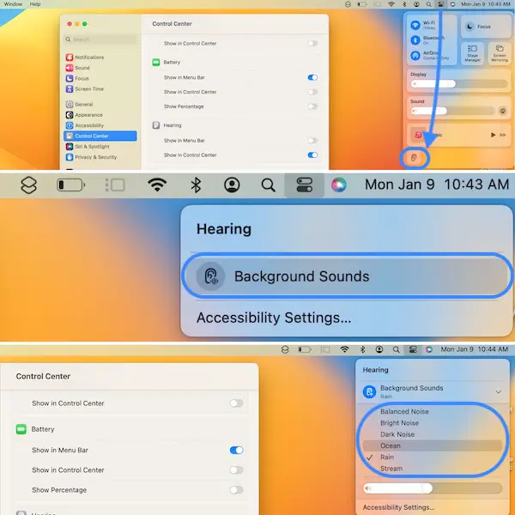Disable Hearing's Show in Control Center switch

coord(312,154)
